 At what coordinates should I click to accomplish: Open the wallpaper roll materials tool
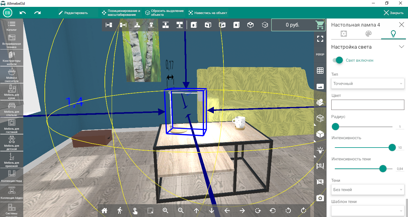(320, 102)
